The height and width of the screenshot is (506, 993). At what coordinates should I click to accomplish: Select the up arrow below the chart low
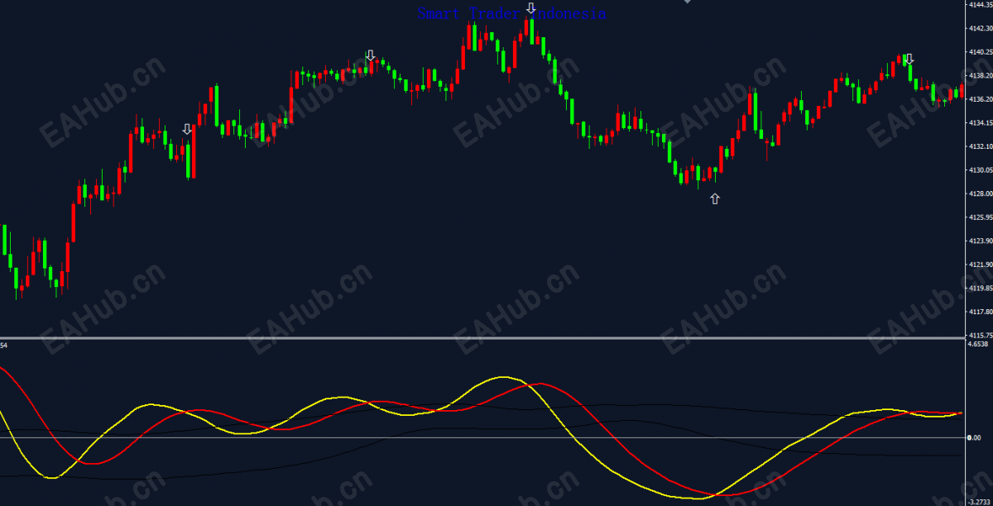[715, 198]
